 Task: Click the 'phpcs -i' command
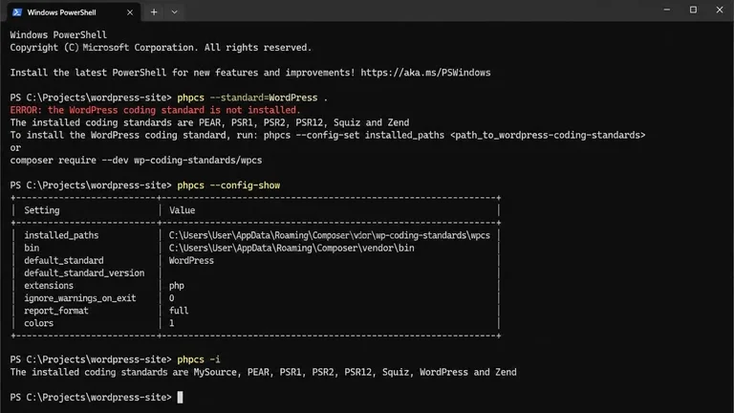point(199,359)
